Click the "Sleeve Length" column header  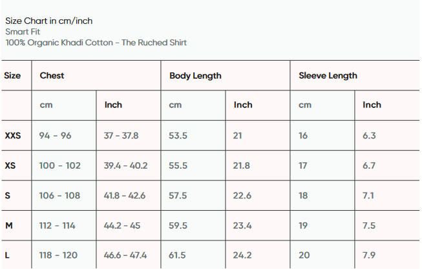(328, 76)
